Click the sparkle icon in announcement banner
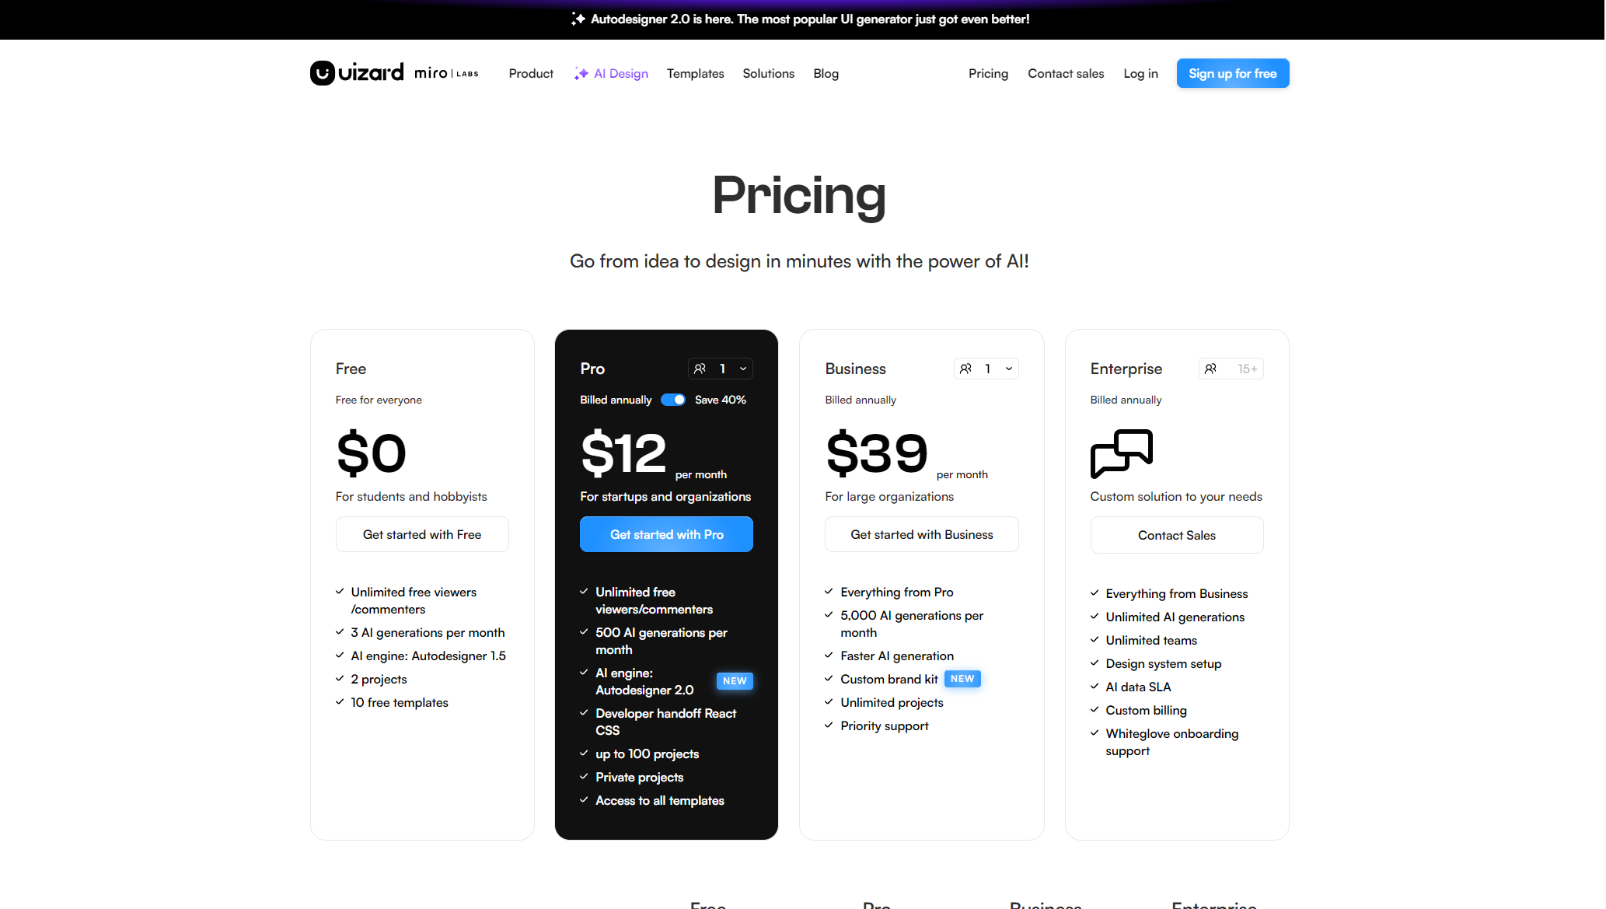 coord(578,19)
